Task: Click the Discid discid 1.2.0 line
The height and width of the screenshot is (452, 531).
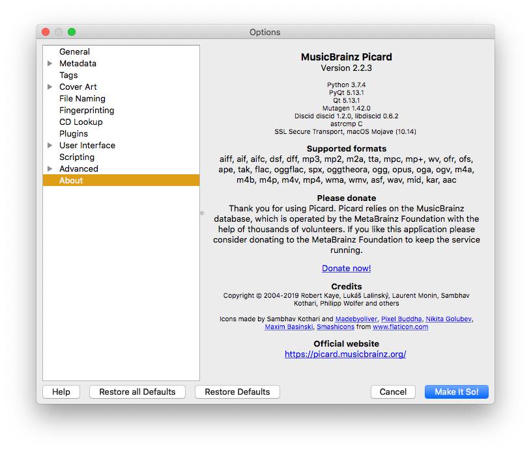Action: [346, 116]
